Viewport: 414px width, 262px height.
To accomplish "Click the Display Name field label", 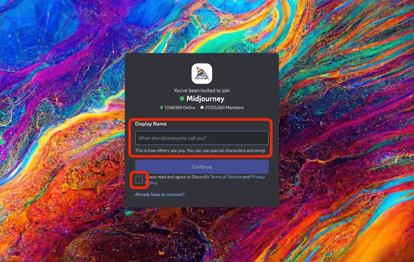I will tap(151, 124).
